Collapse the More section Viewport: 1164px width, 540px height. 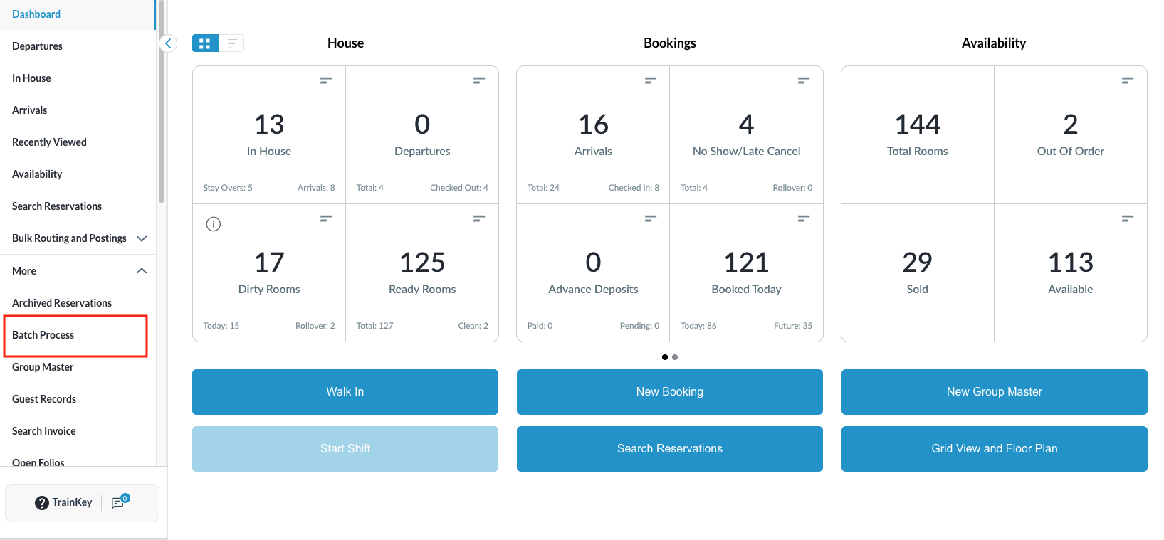pyautogui.click(x=141, y=271)
